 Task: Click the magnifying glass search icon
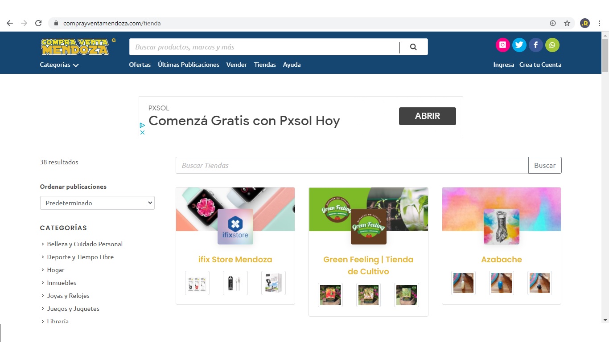click(413, 46)
